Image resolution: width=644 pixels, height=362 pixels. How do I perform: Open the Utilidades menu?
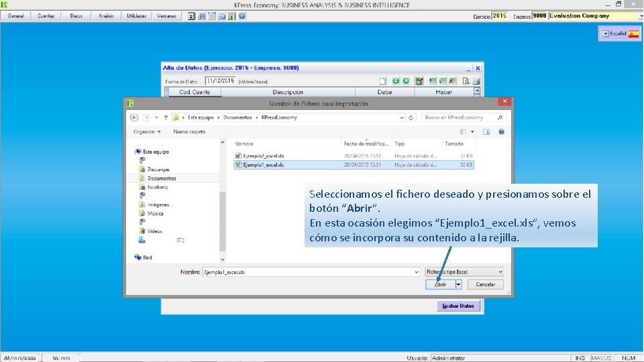point(136,16)
